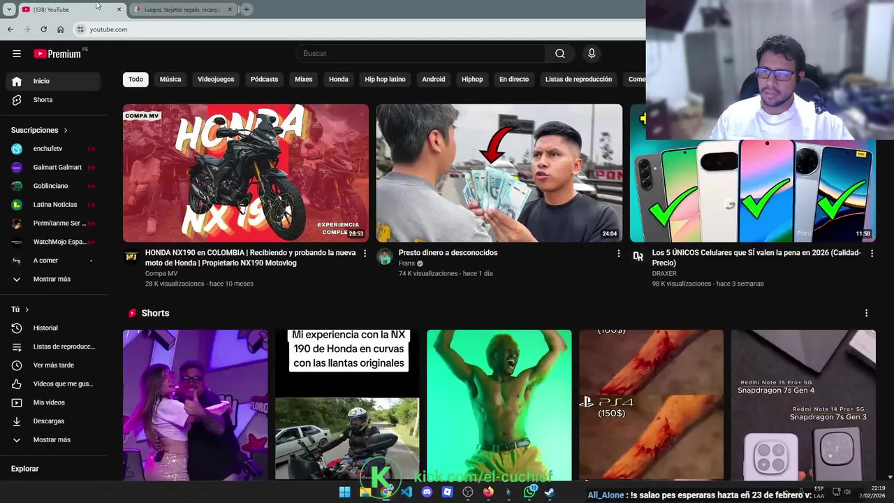Open Listas de reproducción in sidebar
Screen dimensions: 894x503
click(x=53, y=347)
